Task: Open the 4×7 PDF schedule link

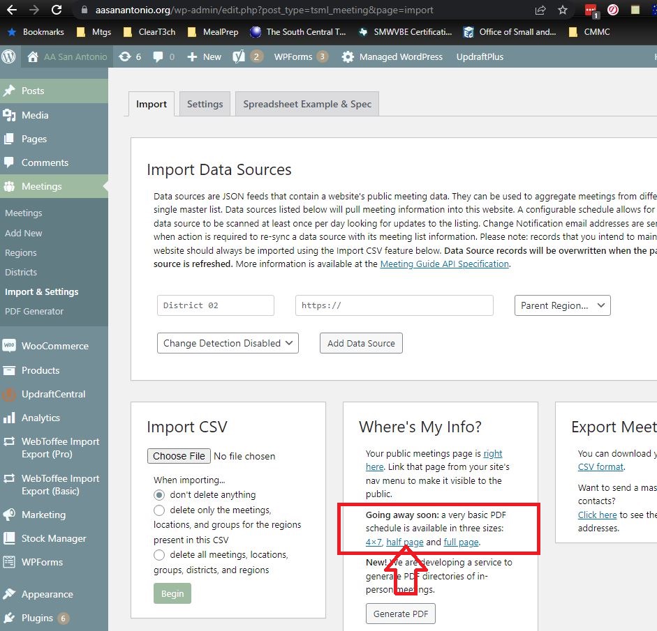Action: pyautogui.click(x=374, y=542)
